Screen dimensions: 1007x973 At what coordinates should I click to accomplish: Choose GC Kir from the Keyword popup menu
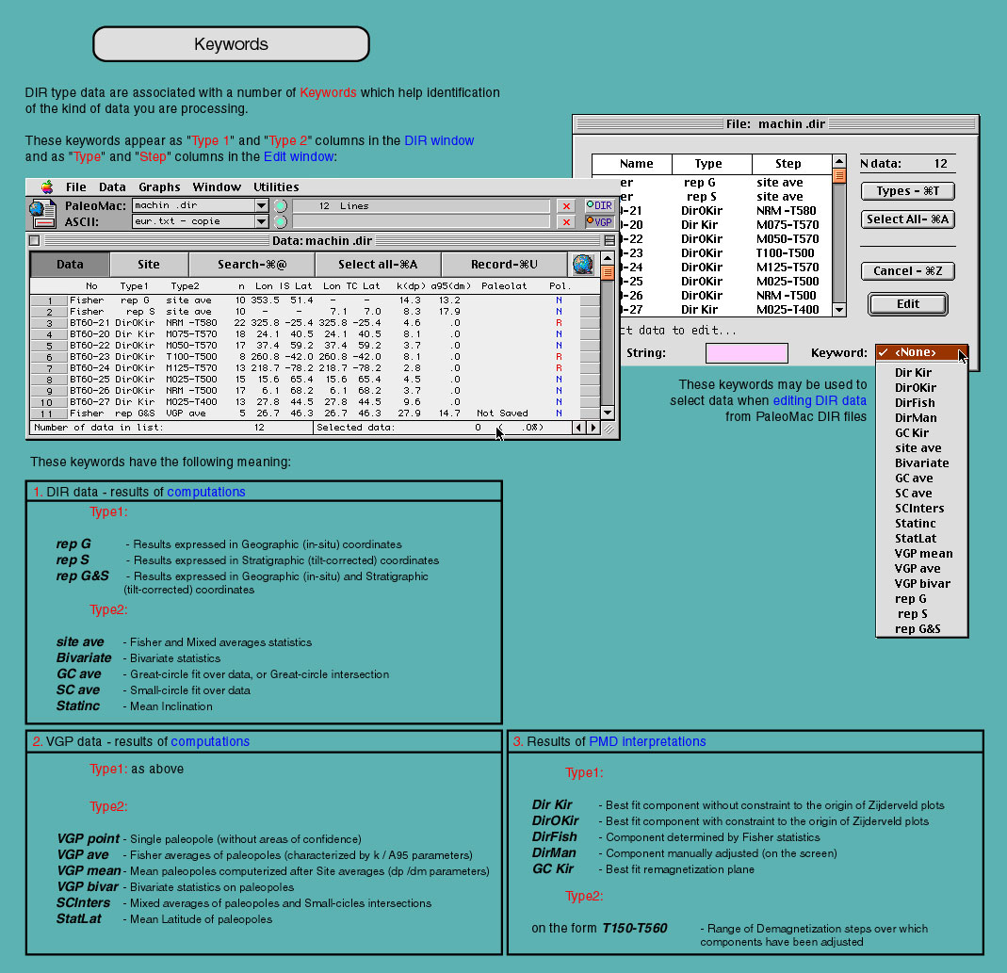tap(921, 433)
